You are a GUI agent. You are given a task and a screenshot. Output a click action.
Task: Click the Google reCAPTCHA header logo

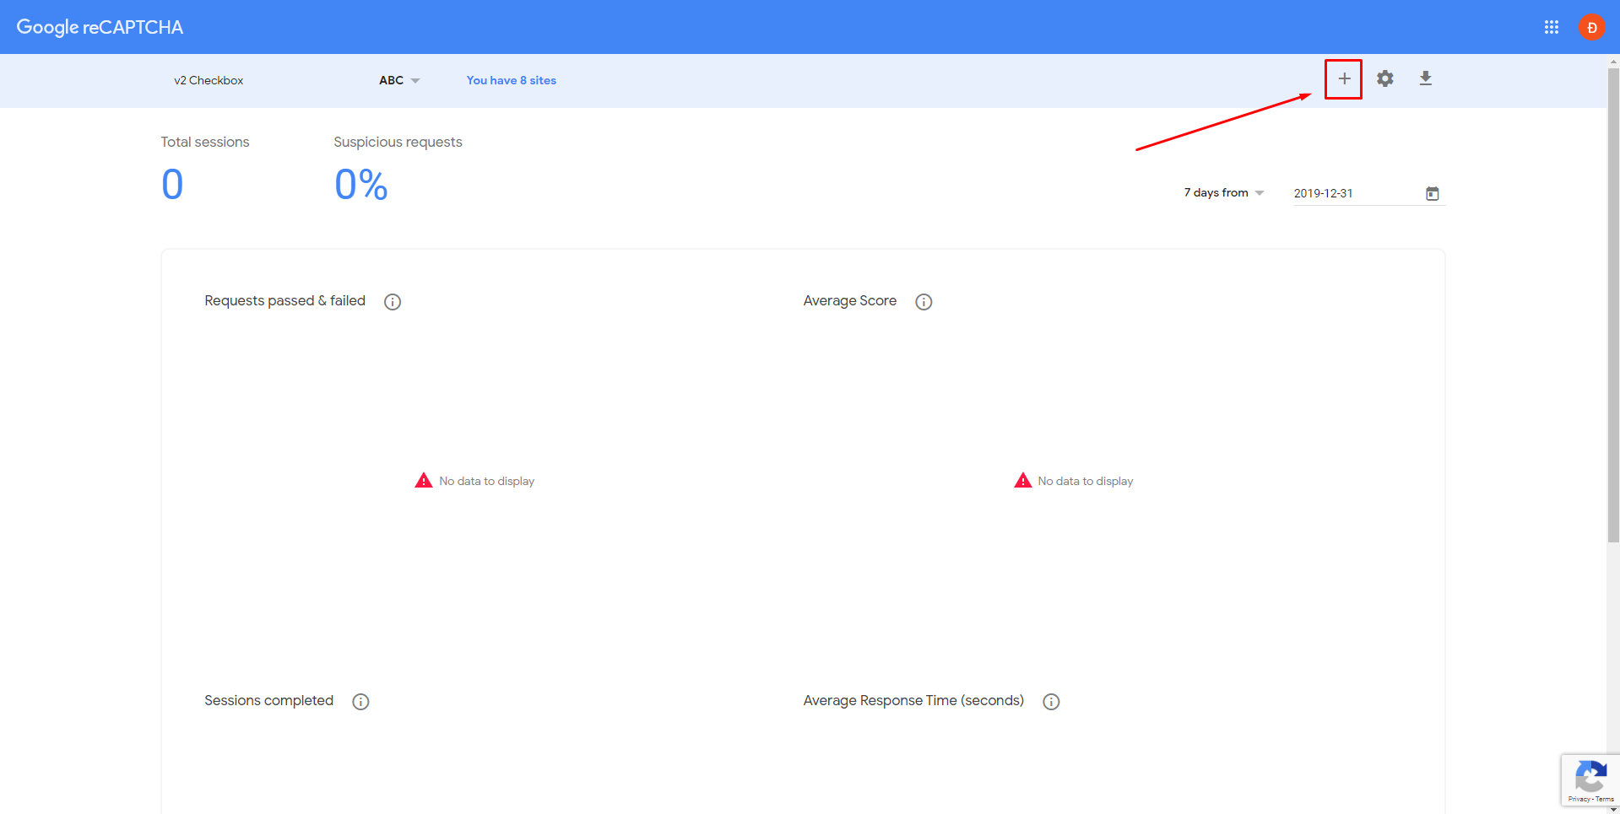click(100, 27)
